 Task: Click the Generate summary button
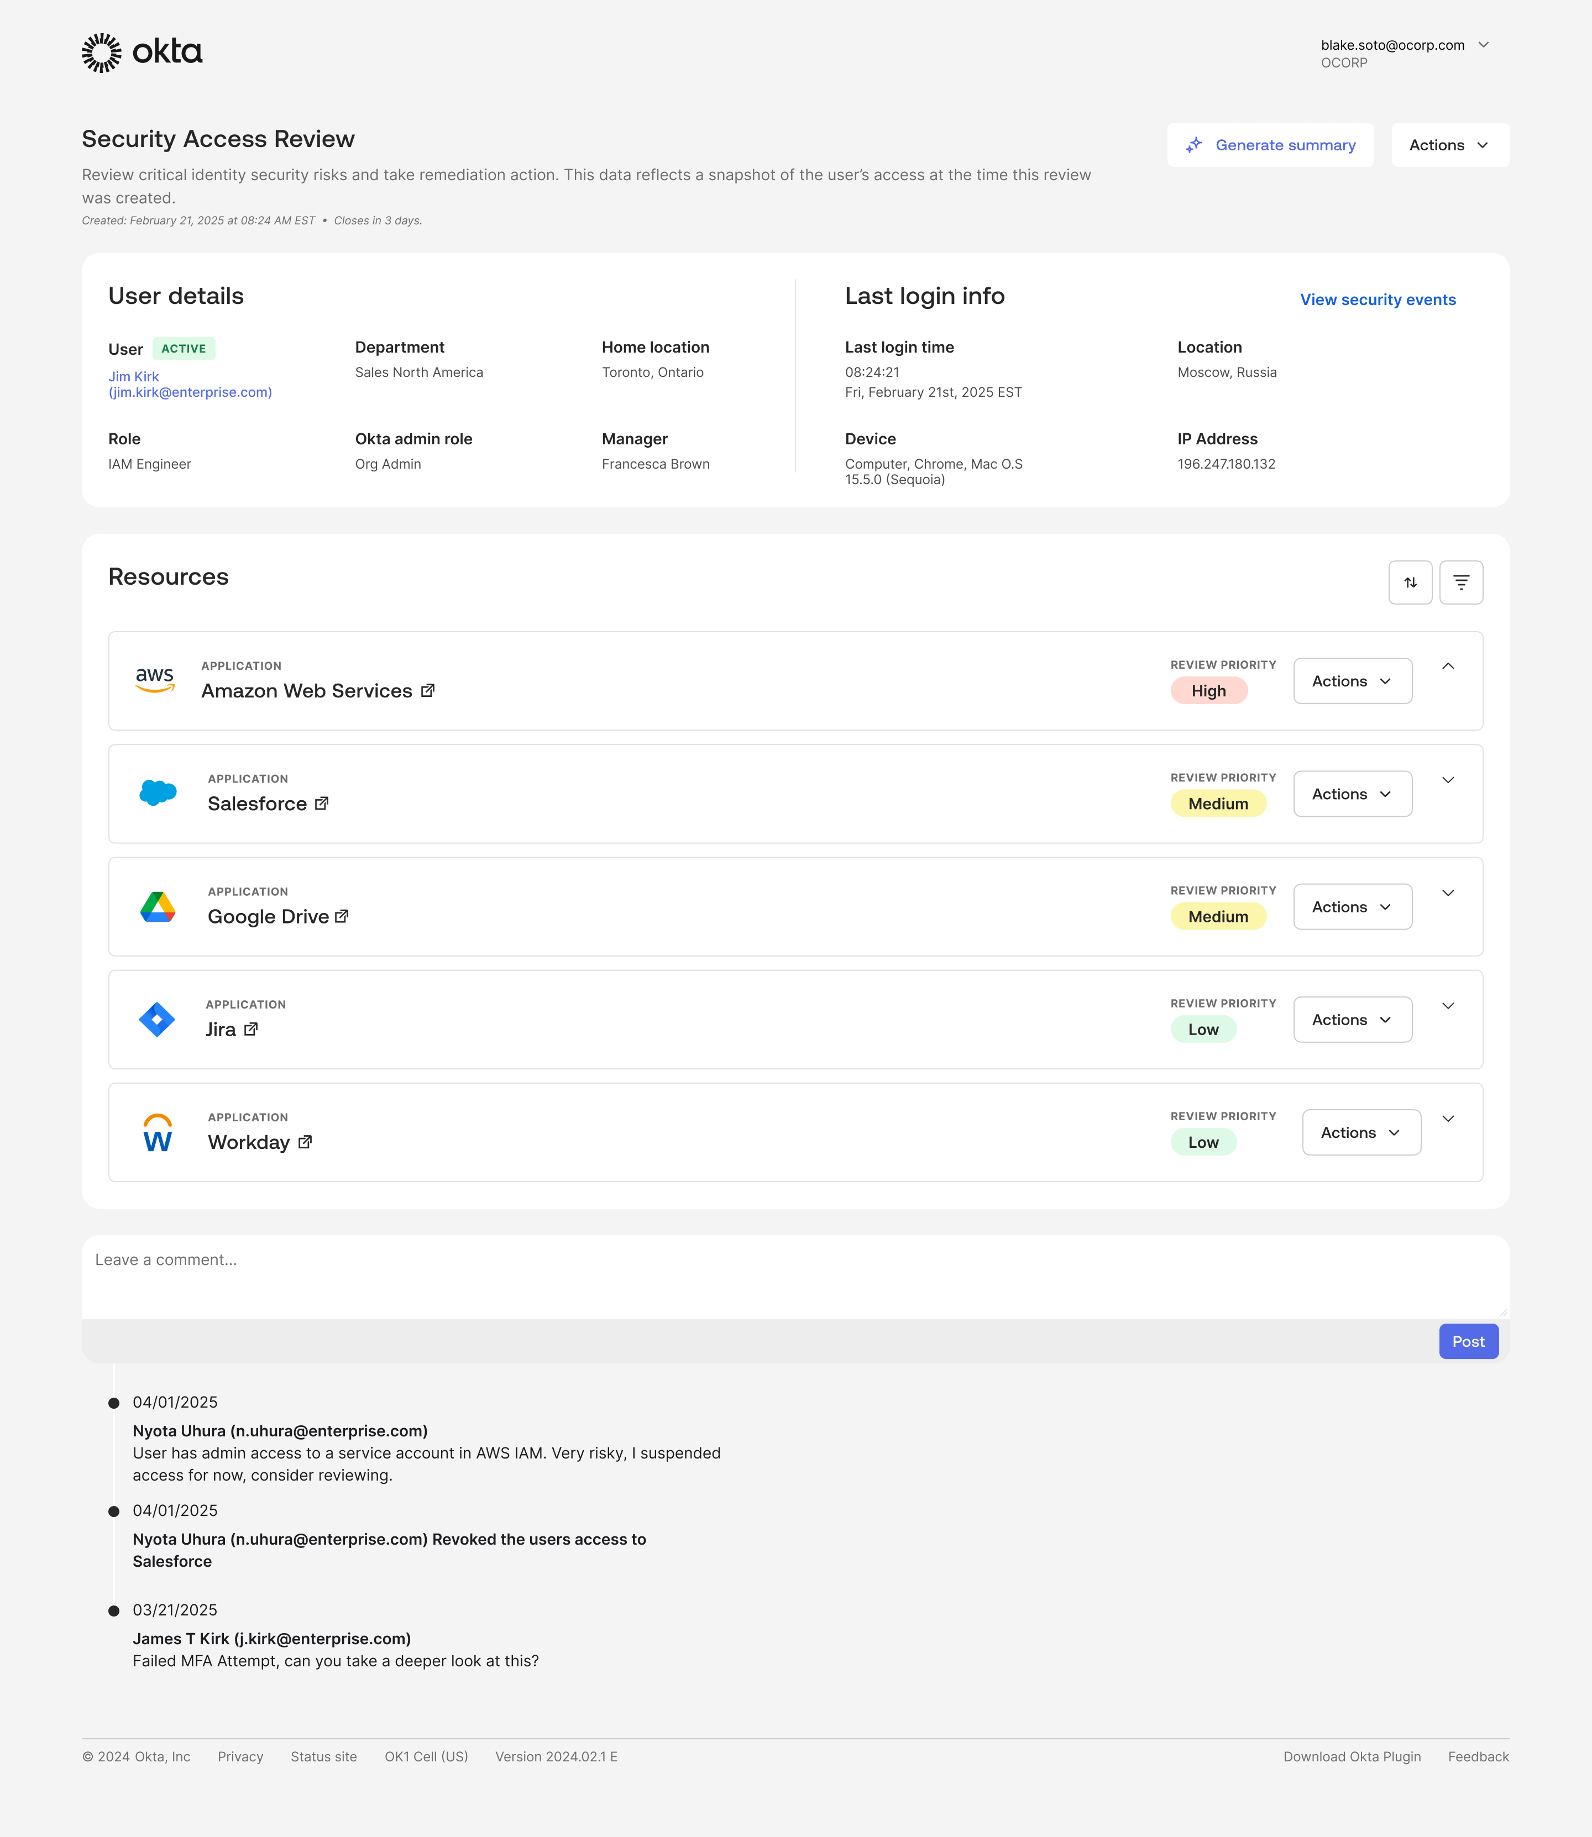pos(1270,145)
